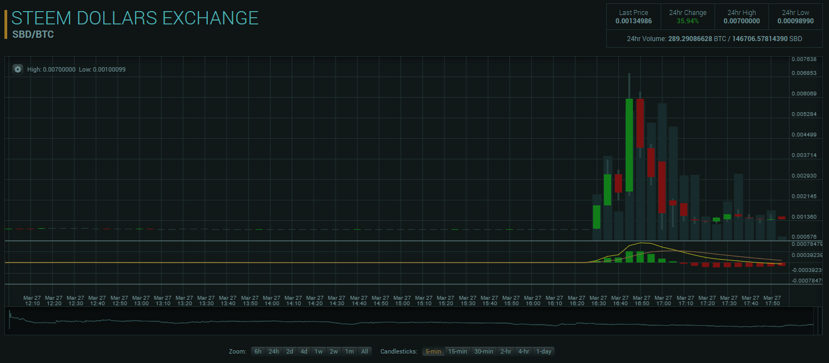This screenshot has width=829, height=363.
Task: Click the SBD/BTC pair label
Action: (33, 34)
